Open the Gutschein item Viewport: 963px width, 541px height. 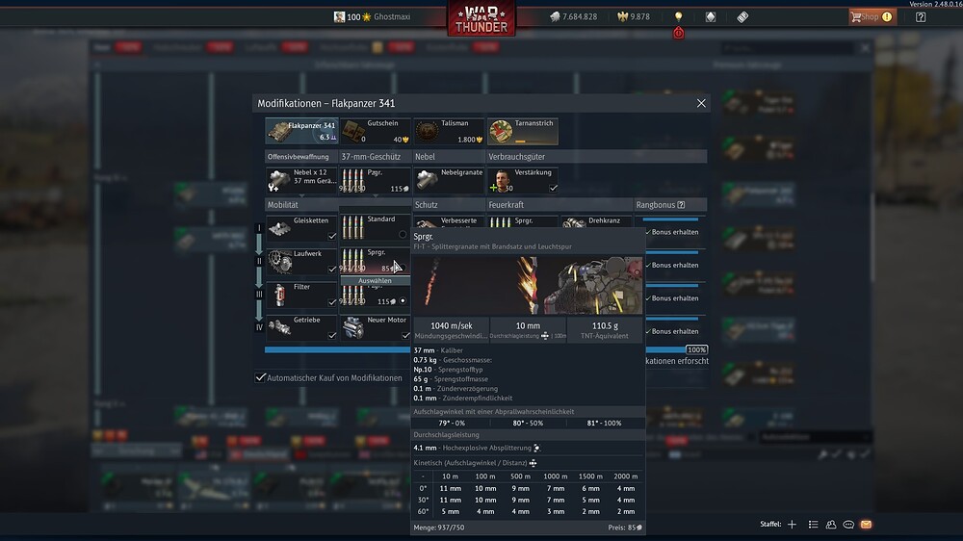click(376, 131)
